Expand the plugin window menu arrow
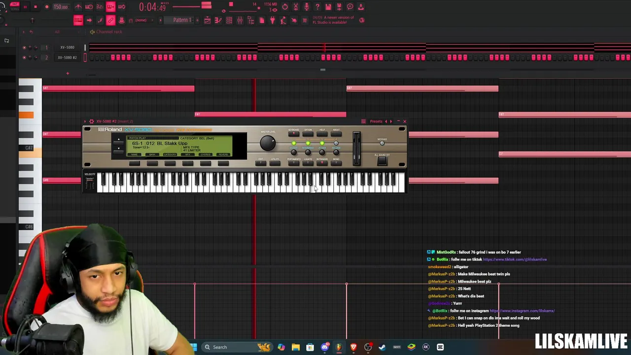 (x=85, y=121)
